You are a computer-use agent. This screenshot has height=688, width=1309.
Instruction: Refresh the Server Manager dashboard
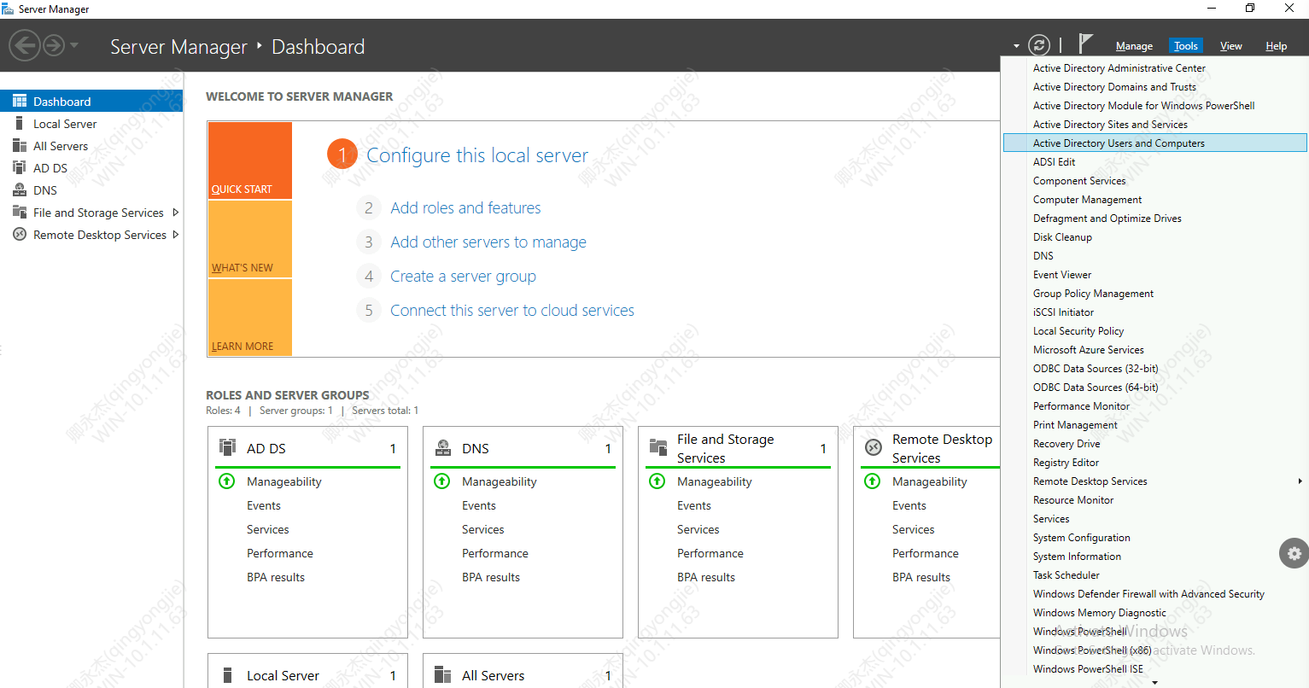tap(1038, 45)
